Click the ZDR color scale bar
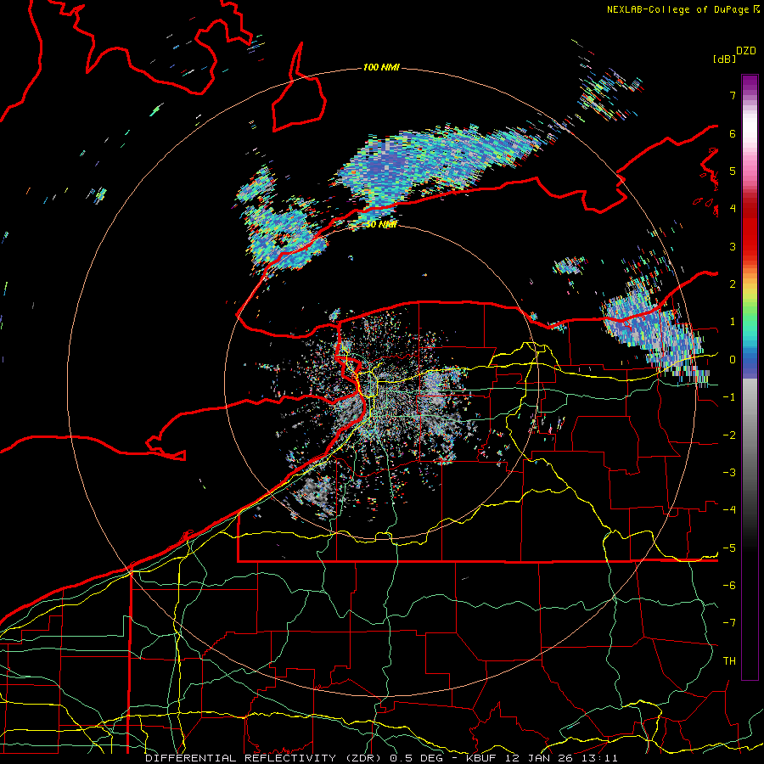 click(750, 377)
